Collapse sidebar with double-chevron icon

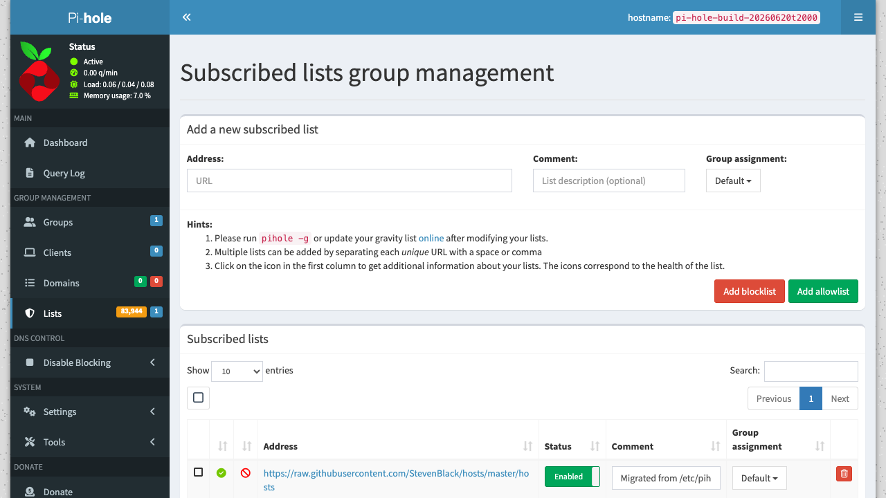(186, 17)
